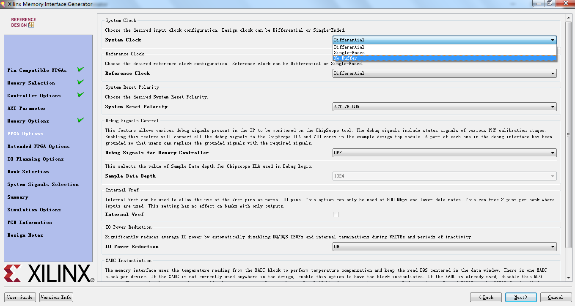This screenshot has width=575, height=306.
Task: Click the Internal Vref bold label
Action: pyautogui.click(x=124, y=214)
